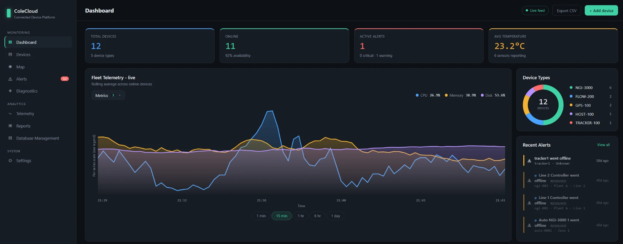Click the red TRACKER-100 legend dot
This screenshot has width=623, height=244.
click(571, 123)
